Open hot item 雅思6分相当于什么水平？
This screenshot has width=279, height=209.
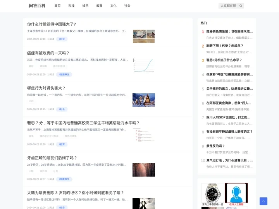click(224, 60)
